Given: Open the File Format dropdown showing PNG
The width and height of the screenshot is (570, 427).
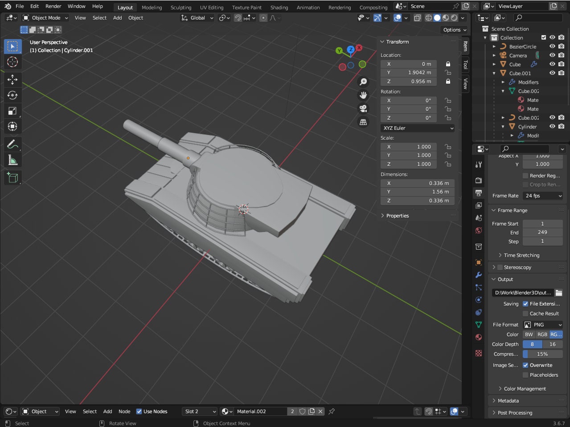Looking at the screenshot, I should tap(542, 325).
